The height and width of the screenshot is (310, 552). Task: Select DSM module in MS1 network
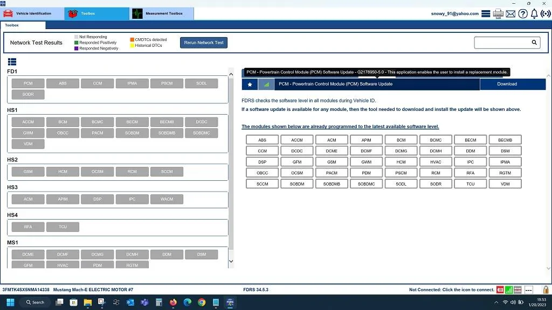click(x=202, y=254)
